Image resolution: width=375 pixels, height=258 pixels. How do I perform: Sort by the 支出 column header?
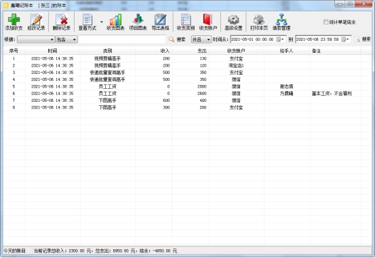pyautogui.click(x=191, y=51)
